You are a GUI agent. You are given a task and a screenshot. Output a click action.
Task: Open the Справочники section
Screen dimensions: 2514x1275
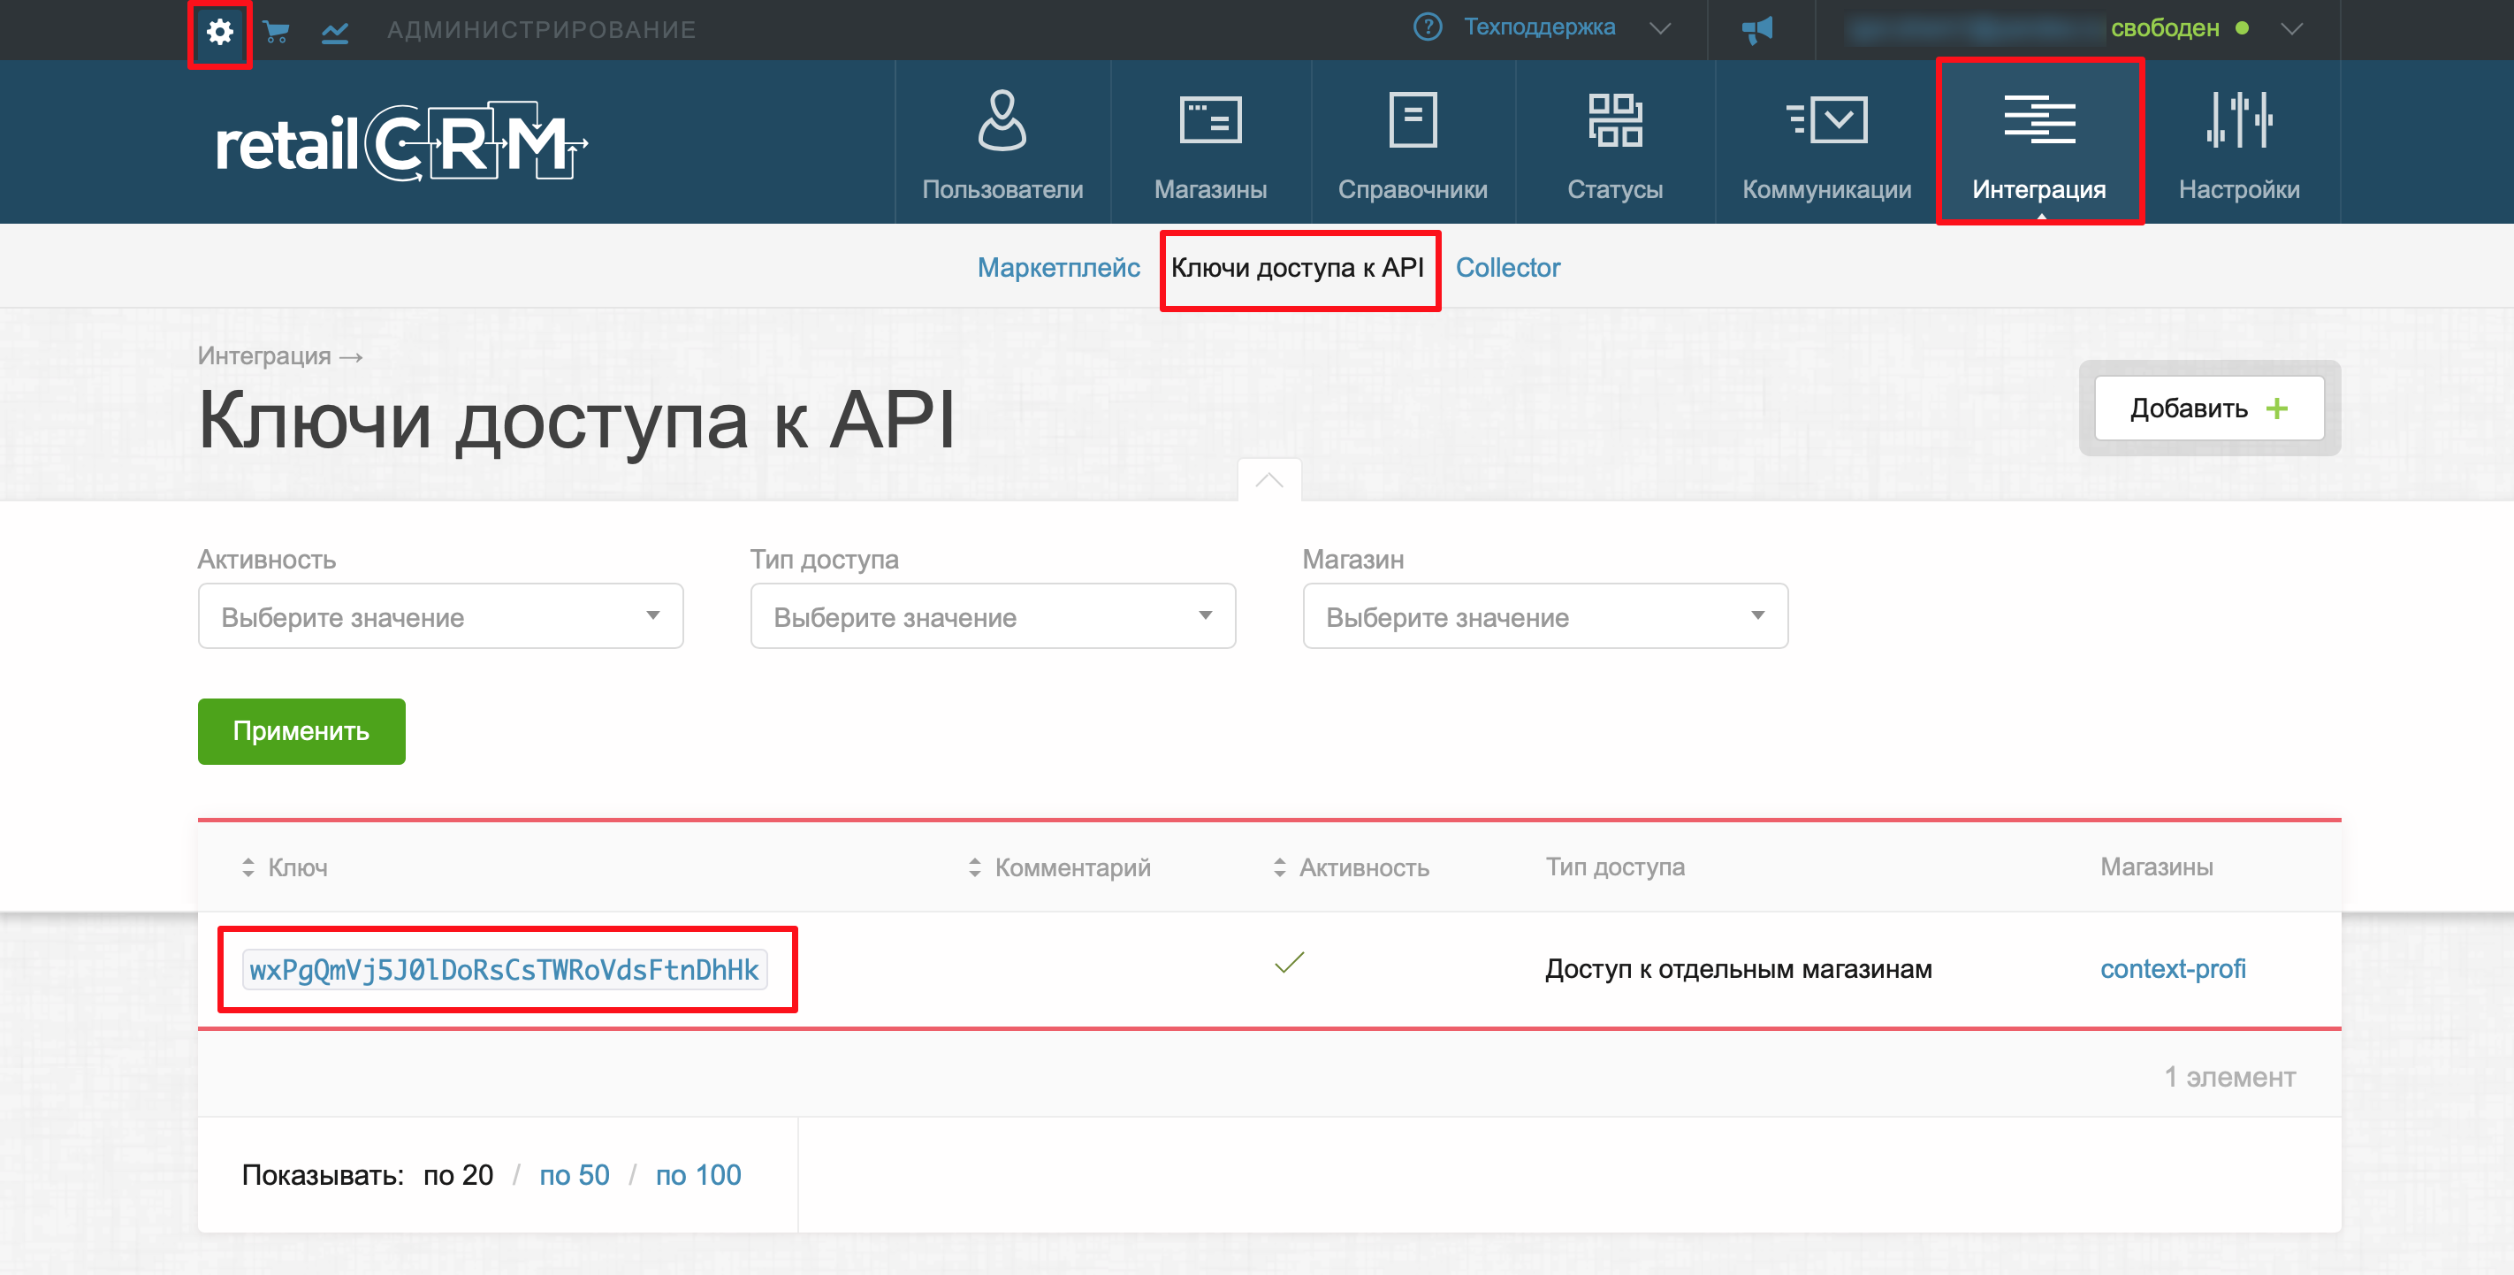1413,142
